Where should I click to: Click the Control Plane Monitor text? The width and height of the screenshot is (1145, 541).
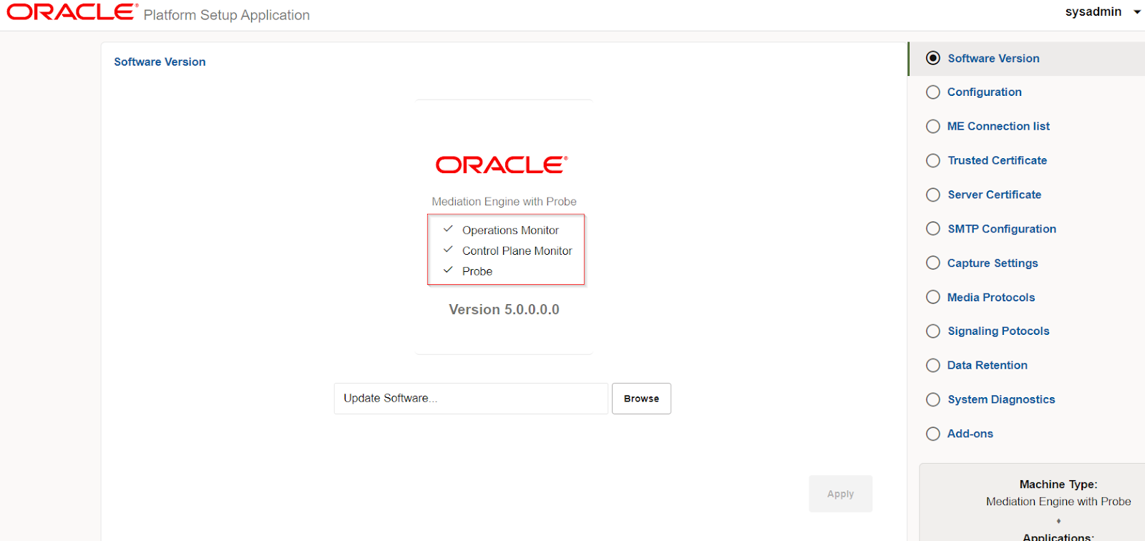click(x=517, y=251)
